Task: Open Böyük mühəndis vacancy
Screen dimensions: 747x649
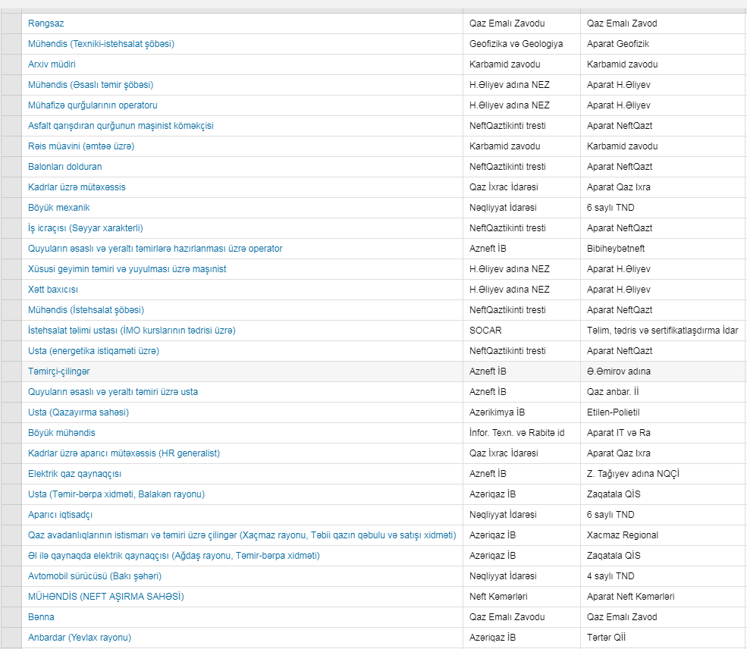Action: click(61, 433)
